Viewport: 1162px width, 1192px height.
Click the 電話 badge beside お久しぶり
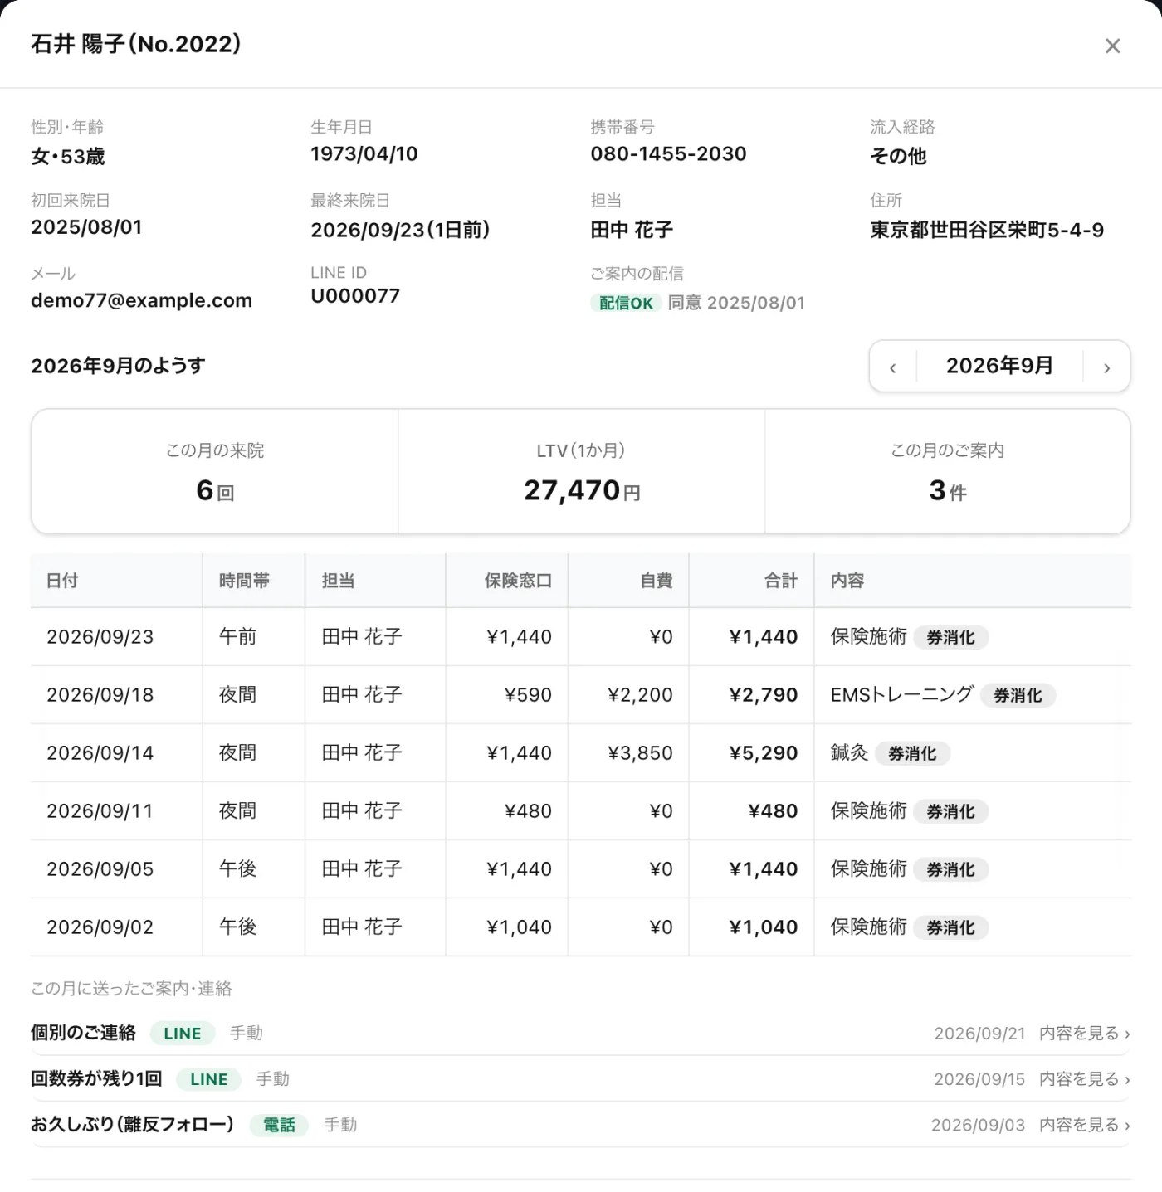coord(279,1125)
